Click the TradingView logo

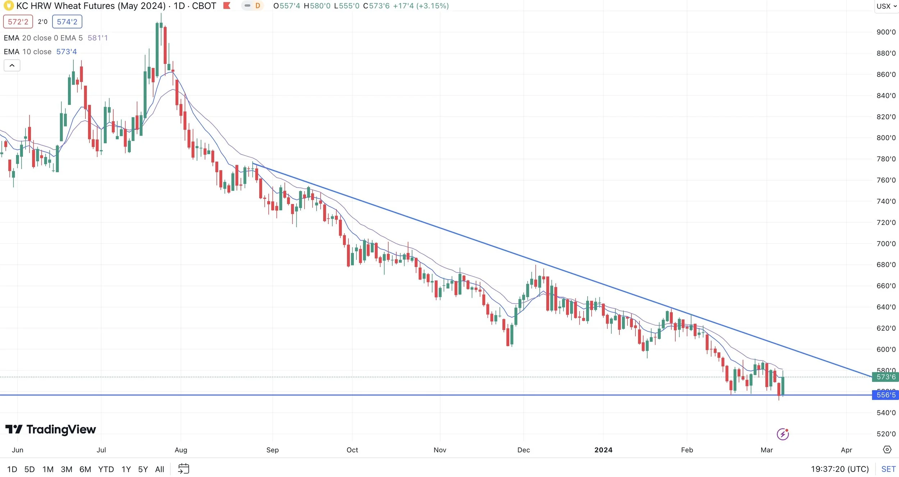(x=51, y=429)
